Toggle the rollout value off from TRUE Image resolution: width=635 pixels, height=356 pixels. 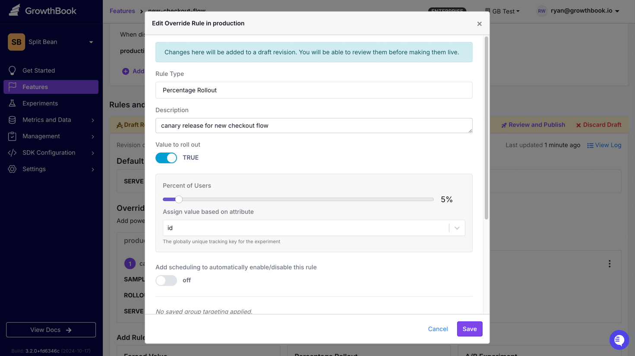(x=166, y=158)
